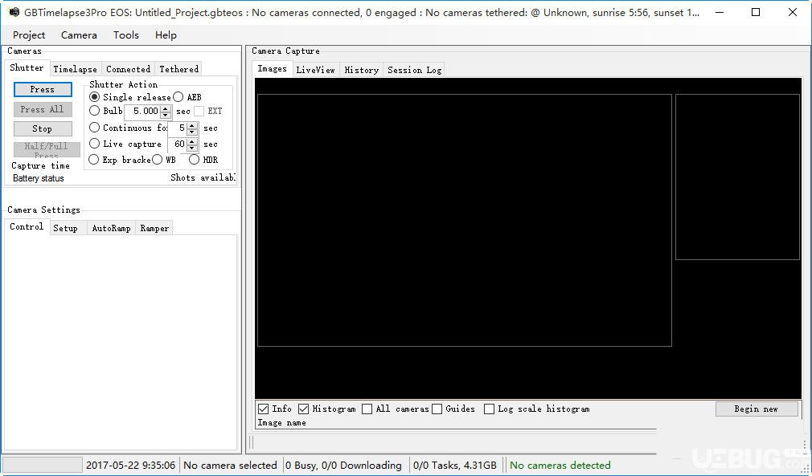Click the 'Image name' label
The height and width of the screenshot is (476, 812).
click(x=281, y=423)
